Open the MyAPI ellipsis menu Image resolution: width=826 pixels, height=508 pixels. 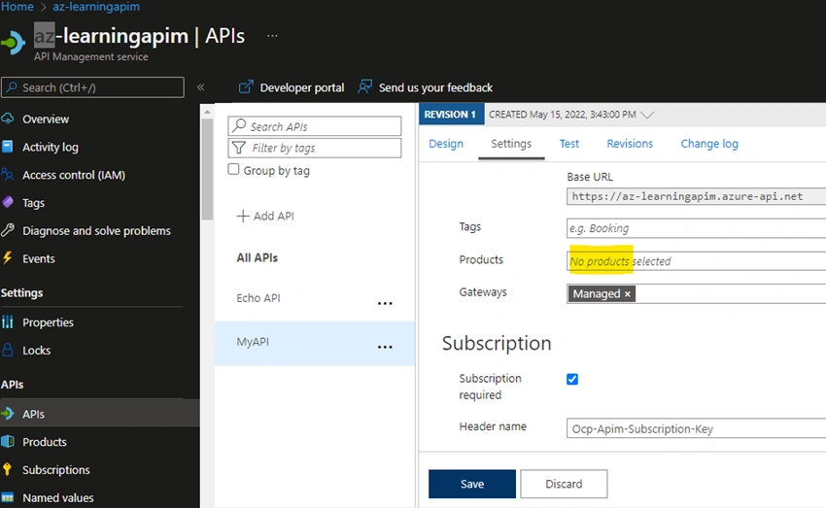coord(385,347)
